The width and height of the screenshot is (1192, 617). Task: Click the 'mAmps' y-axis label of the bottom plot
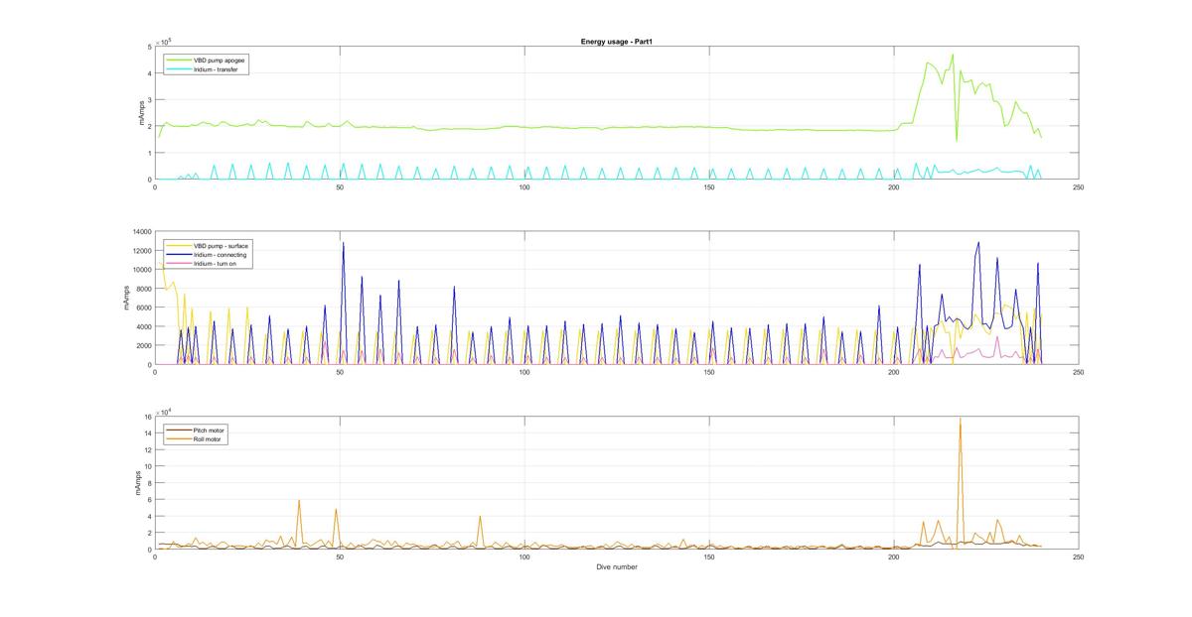(x=137, y=483)
